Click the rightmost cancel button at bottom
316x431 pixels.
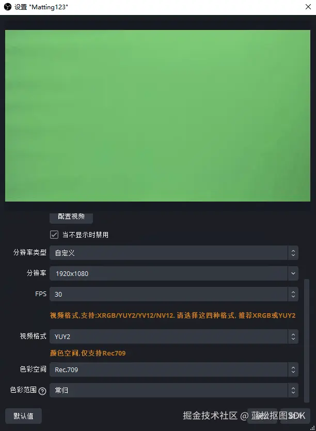pos(295,416)
